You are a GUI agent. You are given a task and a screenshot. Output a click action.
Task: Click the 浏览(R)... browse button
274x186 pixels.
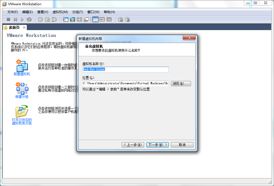point(181,84)
